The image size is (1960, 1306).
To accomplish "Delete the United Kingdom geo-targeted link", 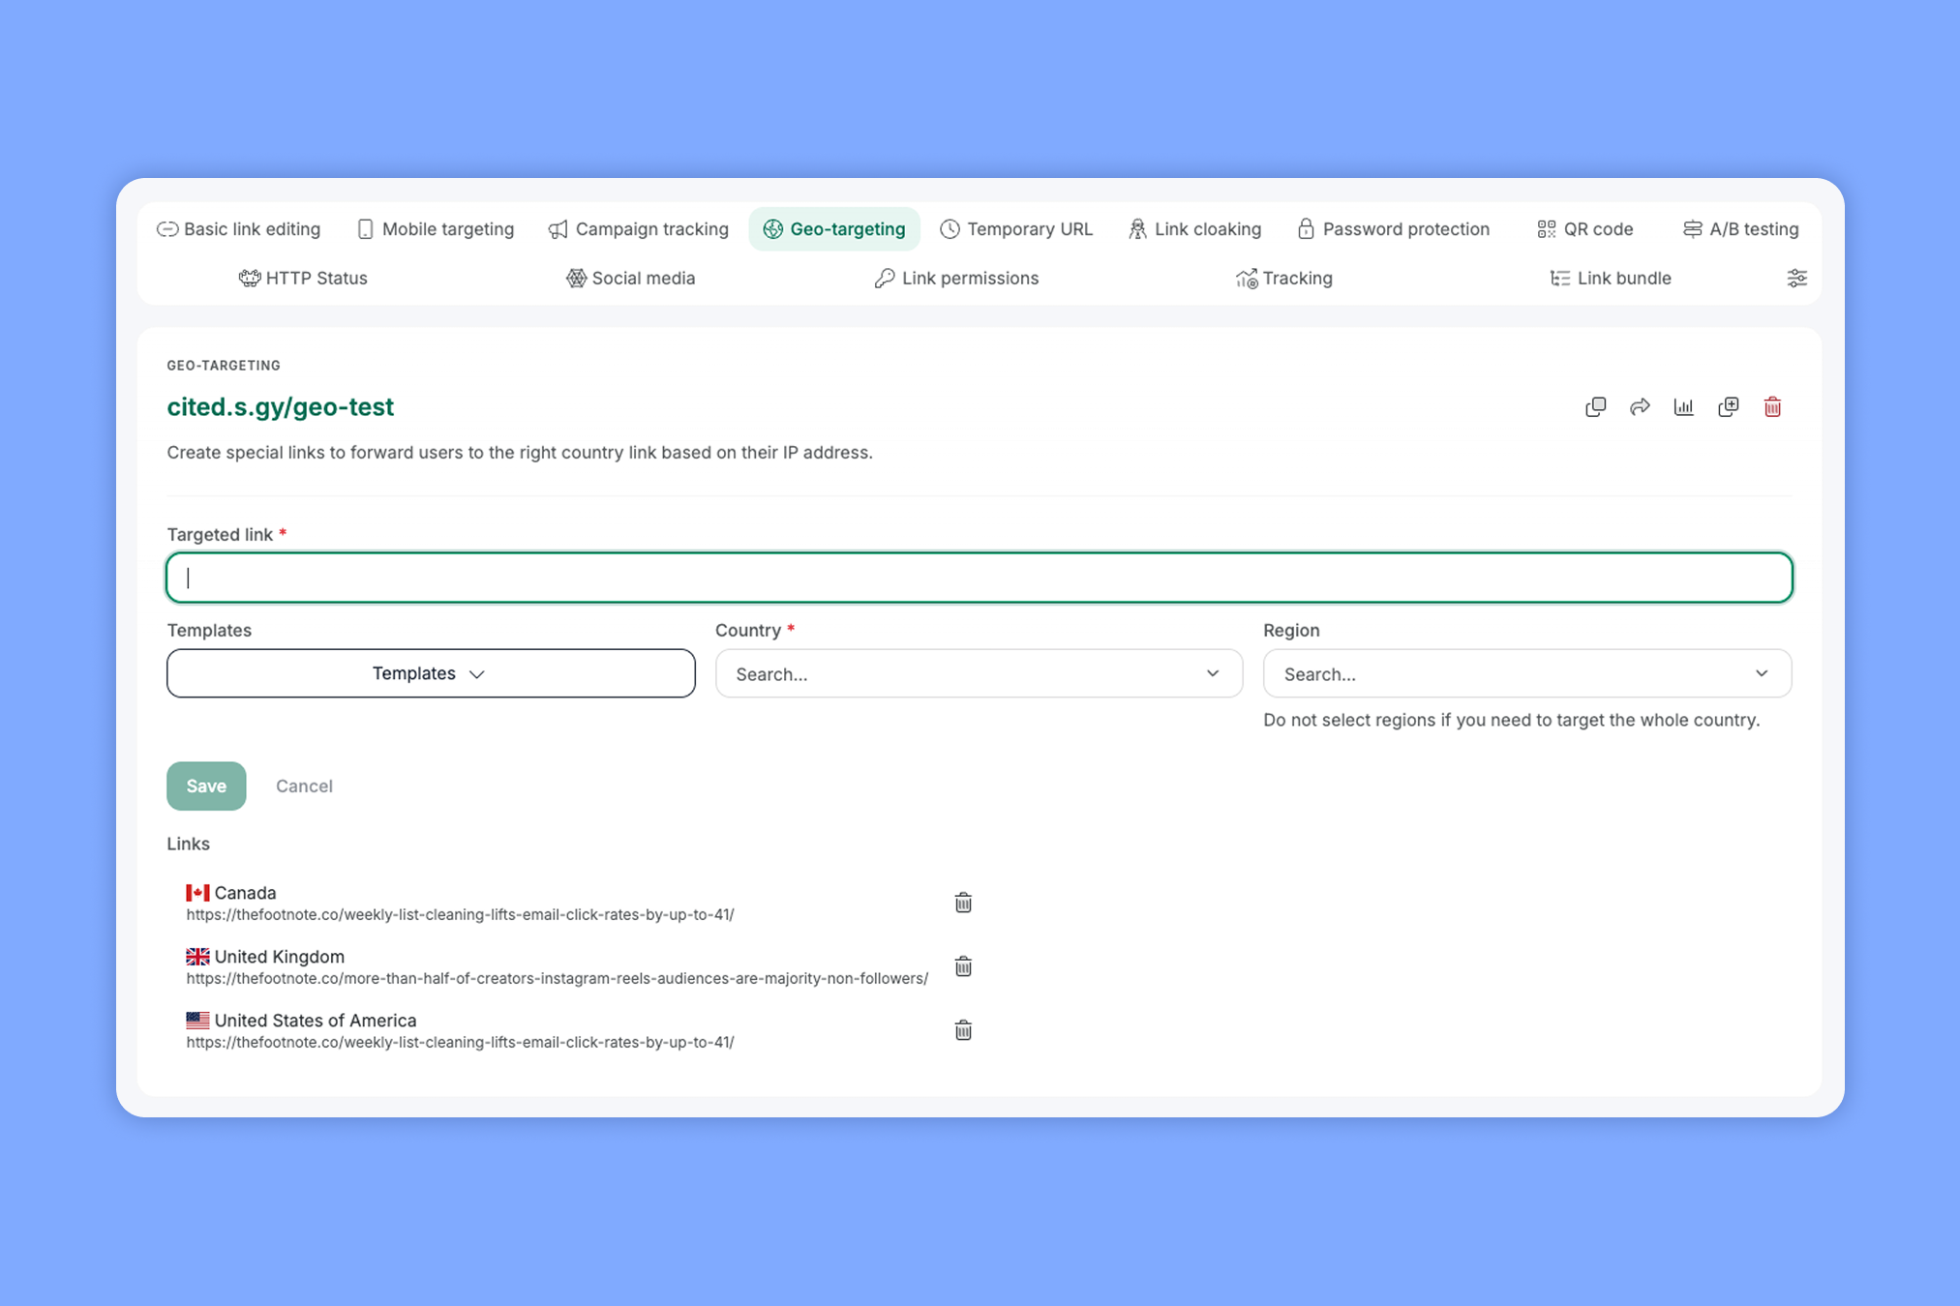I will (963, 966).
